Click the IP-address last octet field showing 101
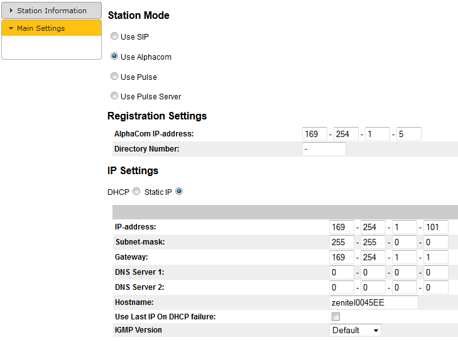Viewport: 458px width, 342px height. [435, 227]
